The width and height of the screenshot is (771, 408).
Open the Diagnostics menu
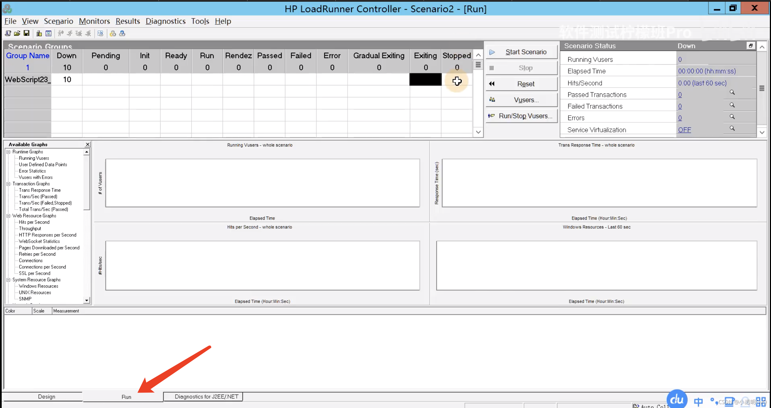coord(165,21)
